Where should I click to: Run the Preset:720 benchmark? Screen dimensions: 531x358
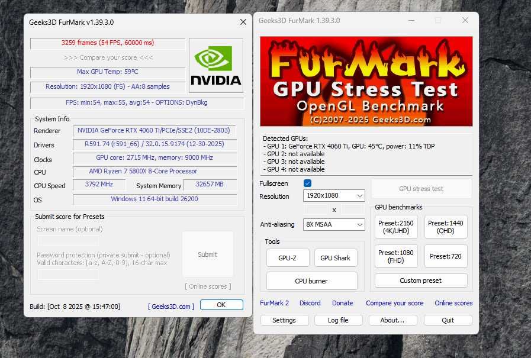pyautogui.click(x=446, y=256)
